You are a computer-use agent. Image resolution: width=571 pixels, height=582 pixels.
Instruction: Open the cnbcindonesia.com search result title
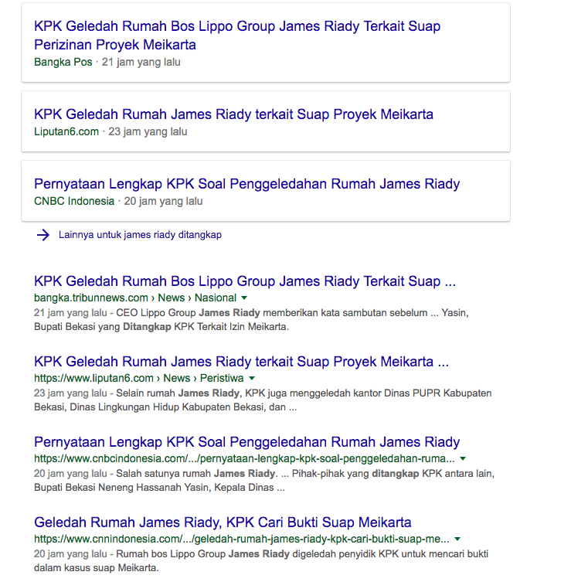click(x=246, y=442)
